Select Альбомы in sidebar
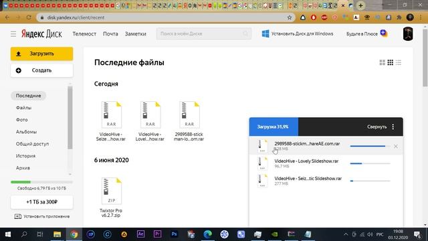Image resolution: width=428 pixels, height=241 pixels. [x=26, y=132]
